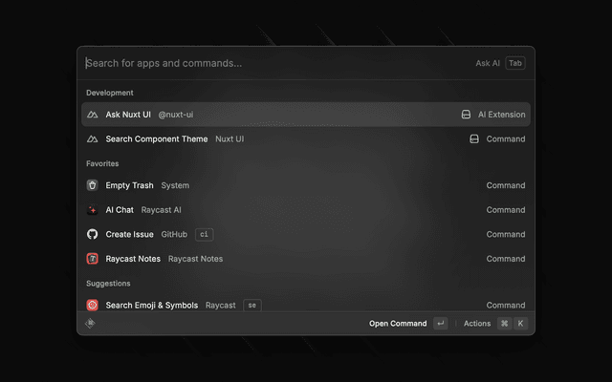The width and height of the screenshot is (612, 382).
Task: Click the Favorites section header
Action: [x=102, y=163]
